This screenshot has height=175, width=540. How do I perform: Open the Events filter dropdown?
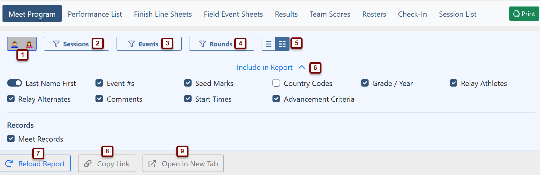point(149,44)
